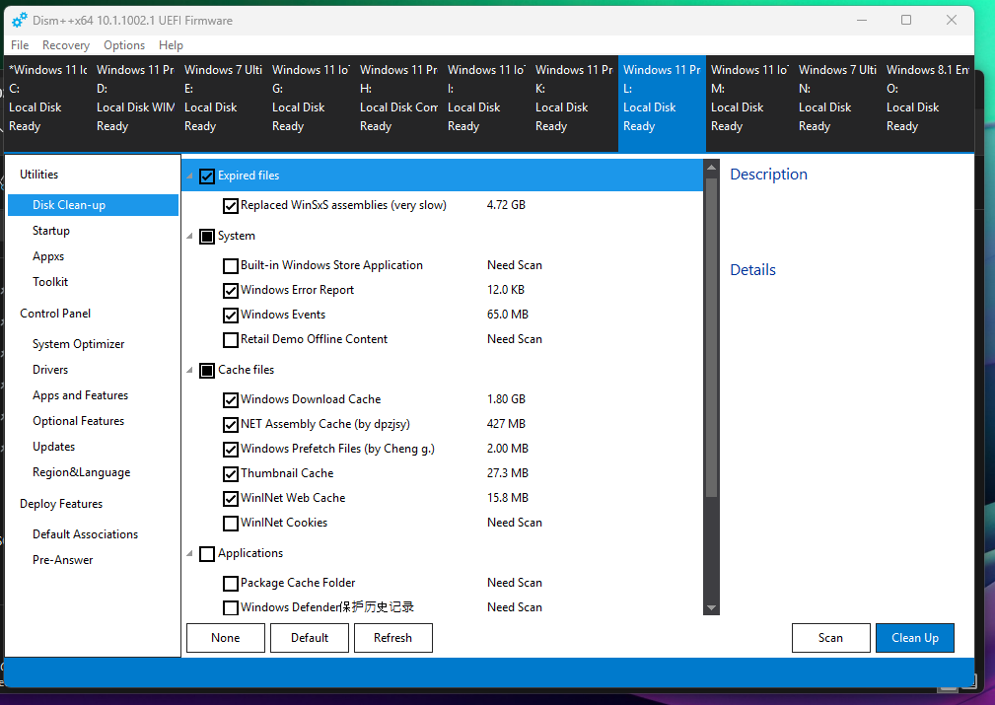Select the H: Local Disk image tab
Viewport: 995px width, 705px height.
click(399, 104)
